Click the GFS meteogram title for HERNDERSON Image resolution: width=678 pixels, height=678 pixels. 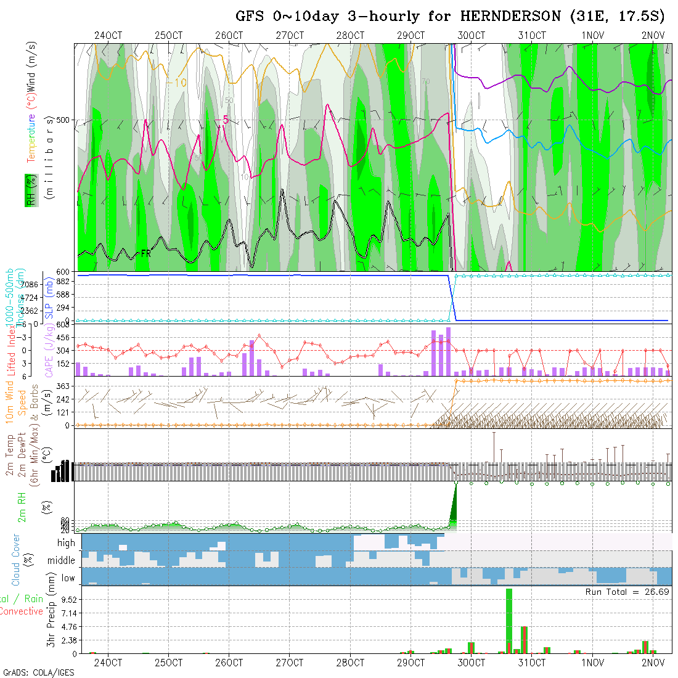(x=450, y=17)
